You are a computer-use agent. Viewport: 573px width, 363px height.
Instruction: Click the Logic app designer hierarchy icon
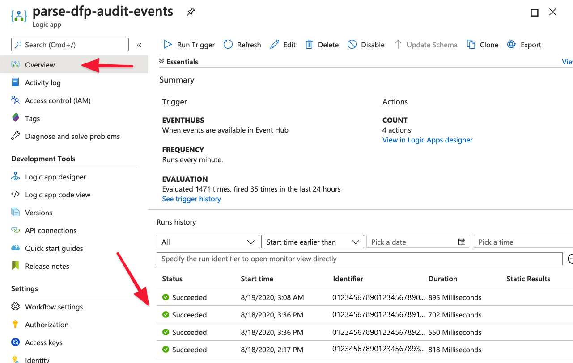point(16,176)
